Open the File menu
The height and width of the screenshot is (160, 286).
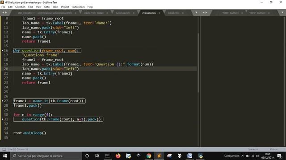point(3,7)
